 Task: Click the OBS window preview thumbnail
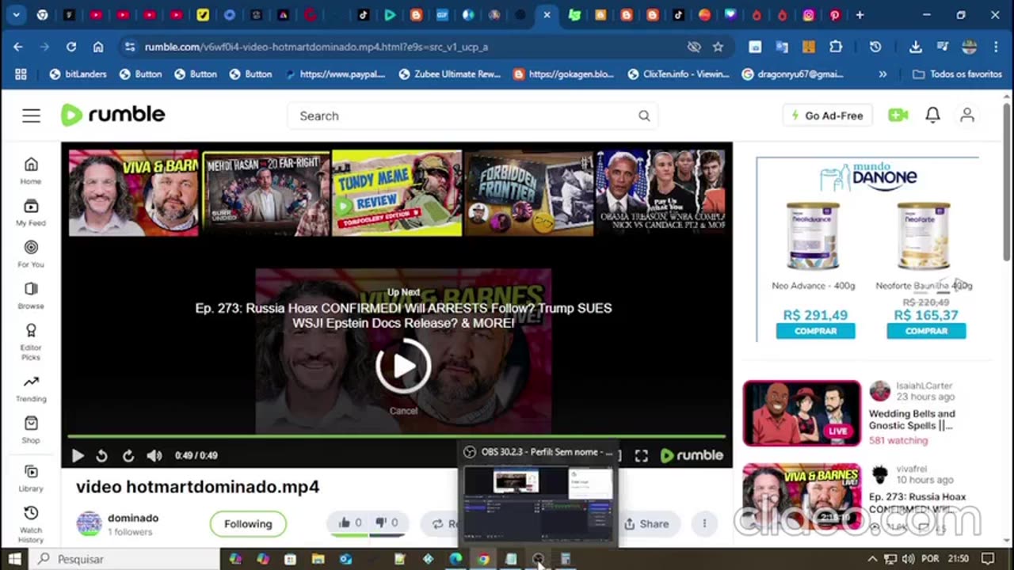coord(538,503)
